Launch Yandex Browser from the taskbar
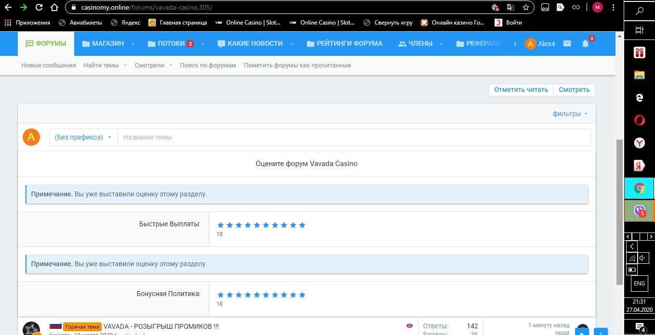The image size is (655, 335). [x=640, y=142]
